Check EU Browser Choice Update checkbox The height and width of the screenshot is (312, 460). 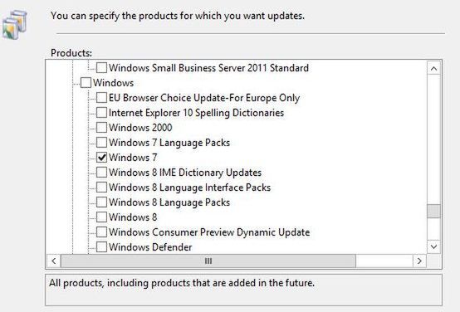101,98
